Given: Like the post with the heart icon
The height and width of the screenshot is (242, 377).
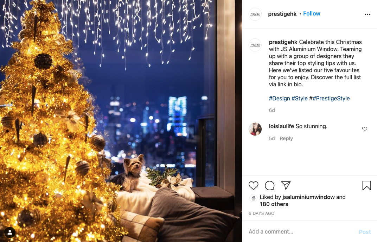Looking at the screenshot, I should click(254, 185).
